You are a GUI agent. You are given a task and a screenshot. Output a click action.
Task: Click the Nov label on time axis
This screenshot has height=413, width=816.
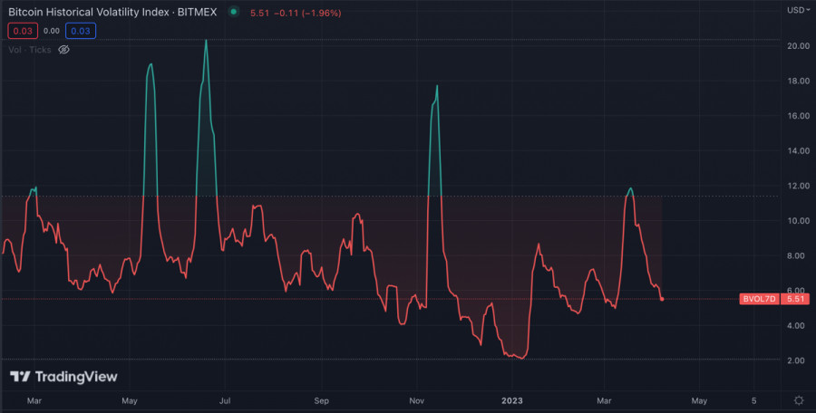(417, 399)
